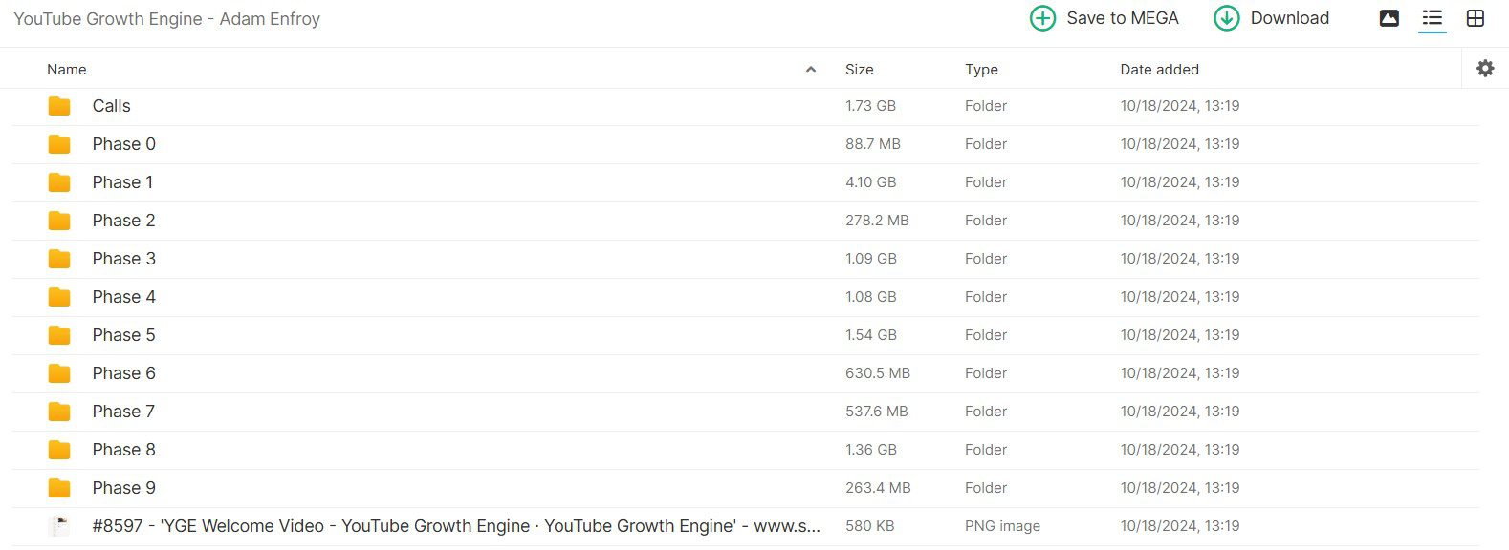The width and height of the screenshot is (1509, 550).
Task: Open column settings gear icon
Action: [x=1485, y=68]
